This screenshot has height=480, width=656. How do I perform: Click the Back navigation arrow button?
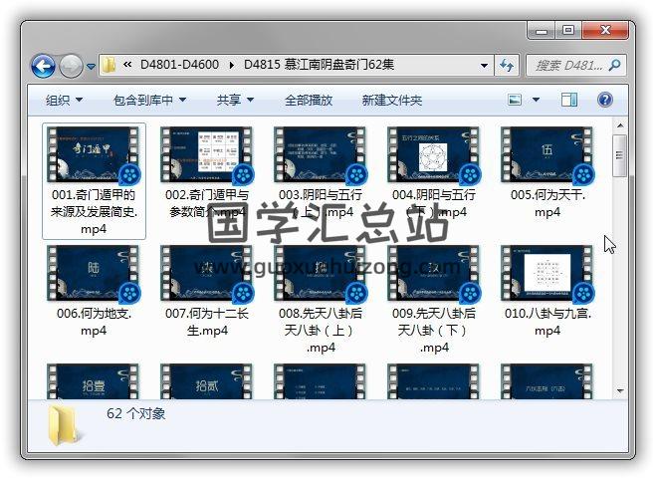43,66
